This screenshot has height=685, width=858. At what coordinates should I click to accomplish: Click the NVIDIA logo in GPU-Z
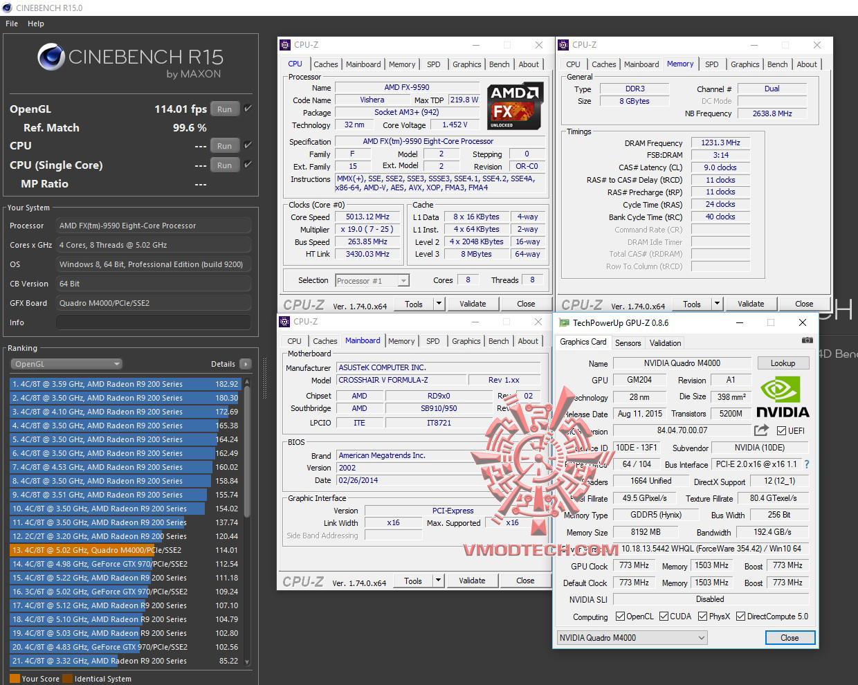[783, 397]
